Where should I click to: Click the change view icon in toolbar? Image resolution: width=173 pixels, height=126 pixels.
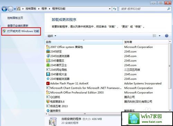pyautogui.click(x=154, y=36)
